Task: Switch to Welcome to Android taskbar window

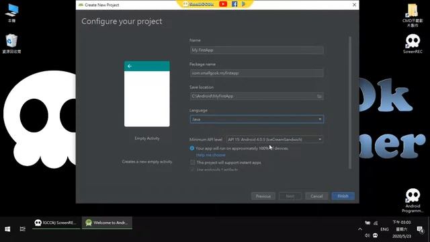Action: pyautogui.click(x=107, y=223)
